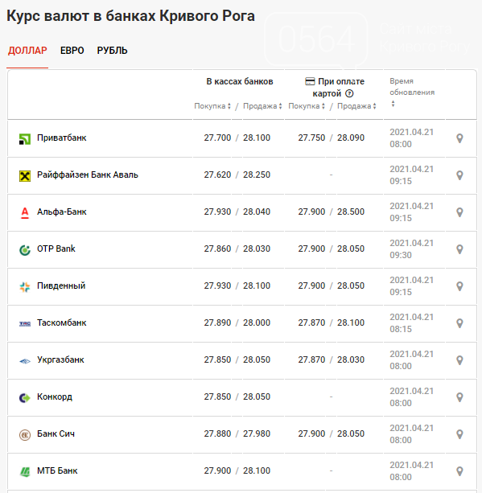Select the ДОЛЛАР tab
Screen dimensions: 482x493
27,51
